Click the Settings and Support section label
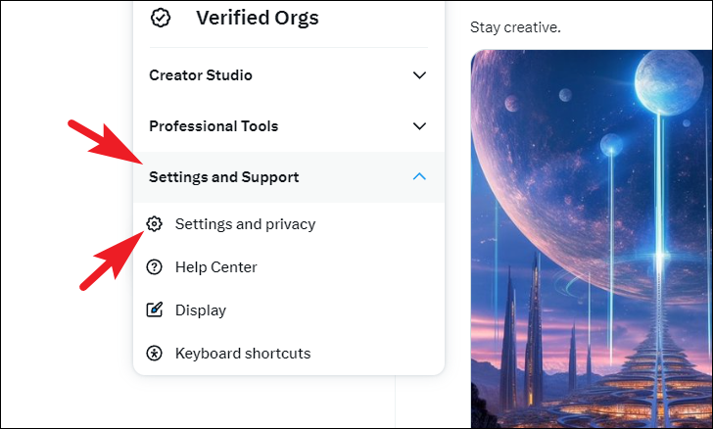 tap(224, 177)
